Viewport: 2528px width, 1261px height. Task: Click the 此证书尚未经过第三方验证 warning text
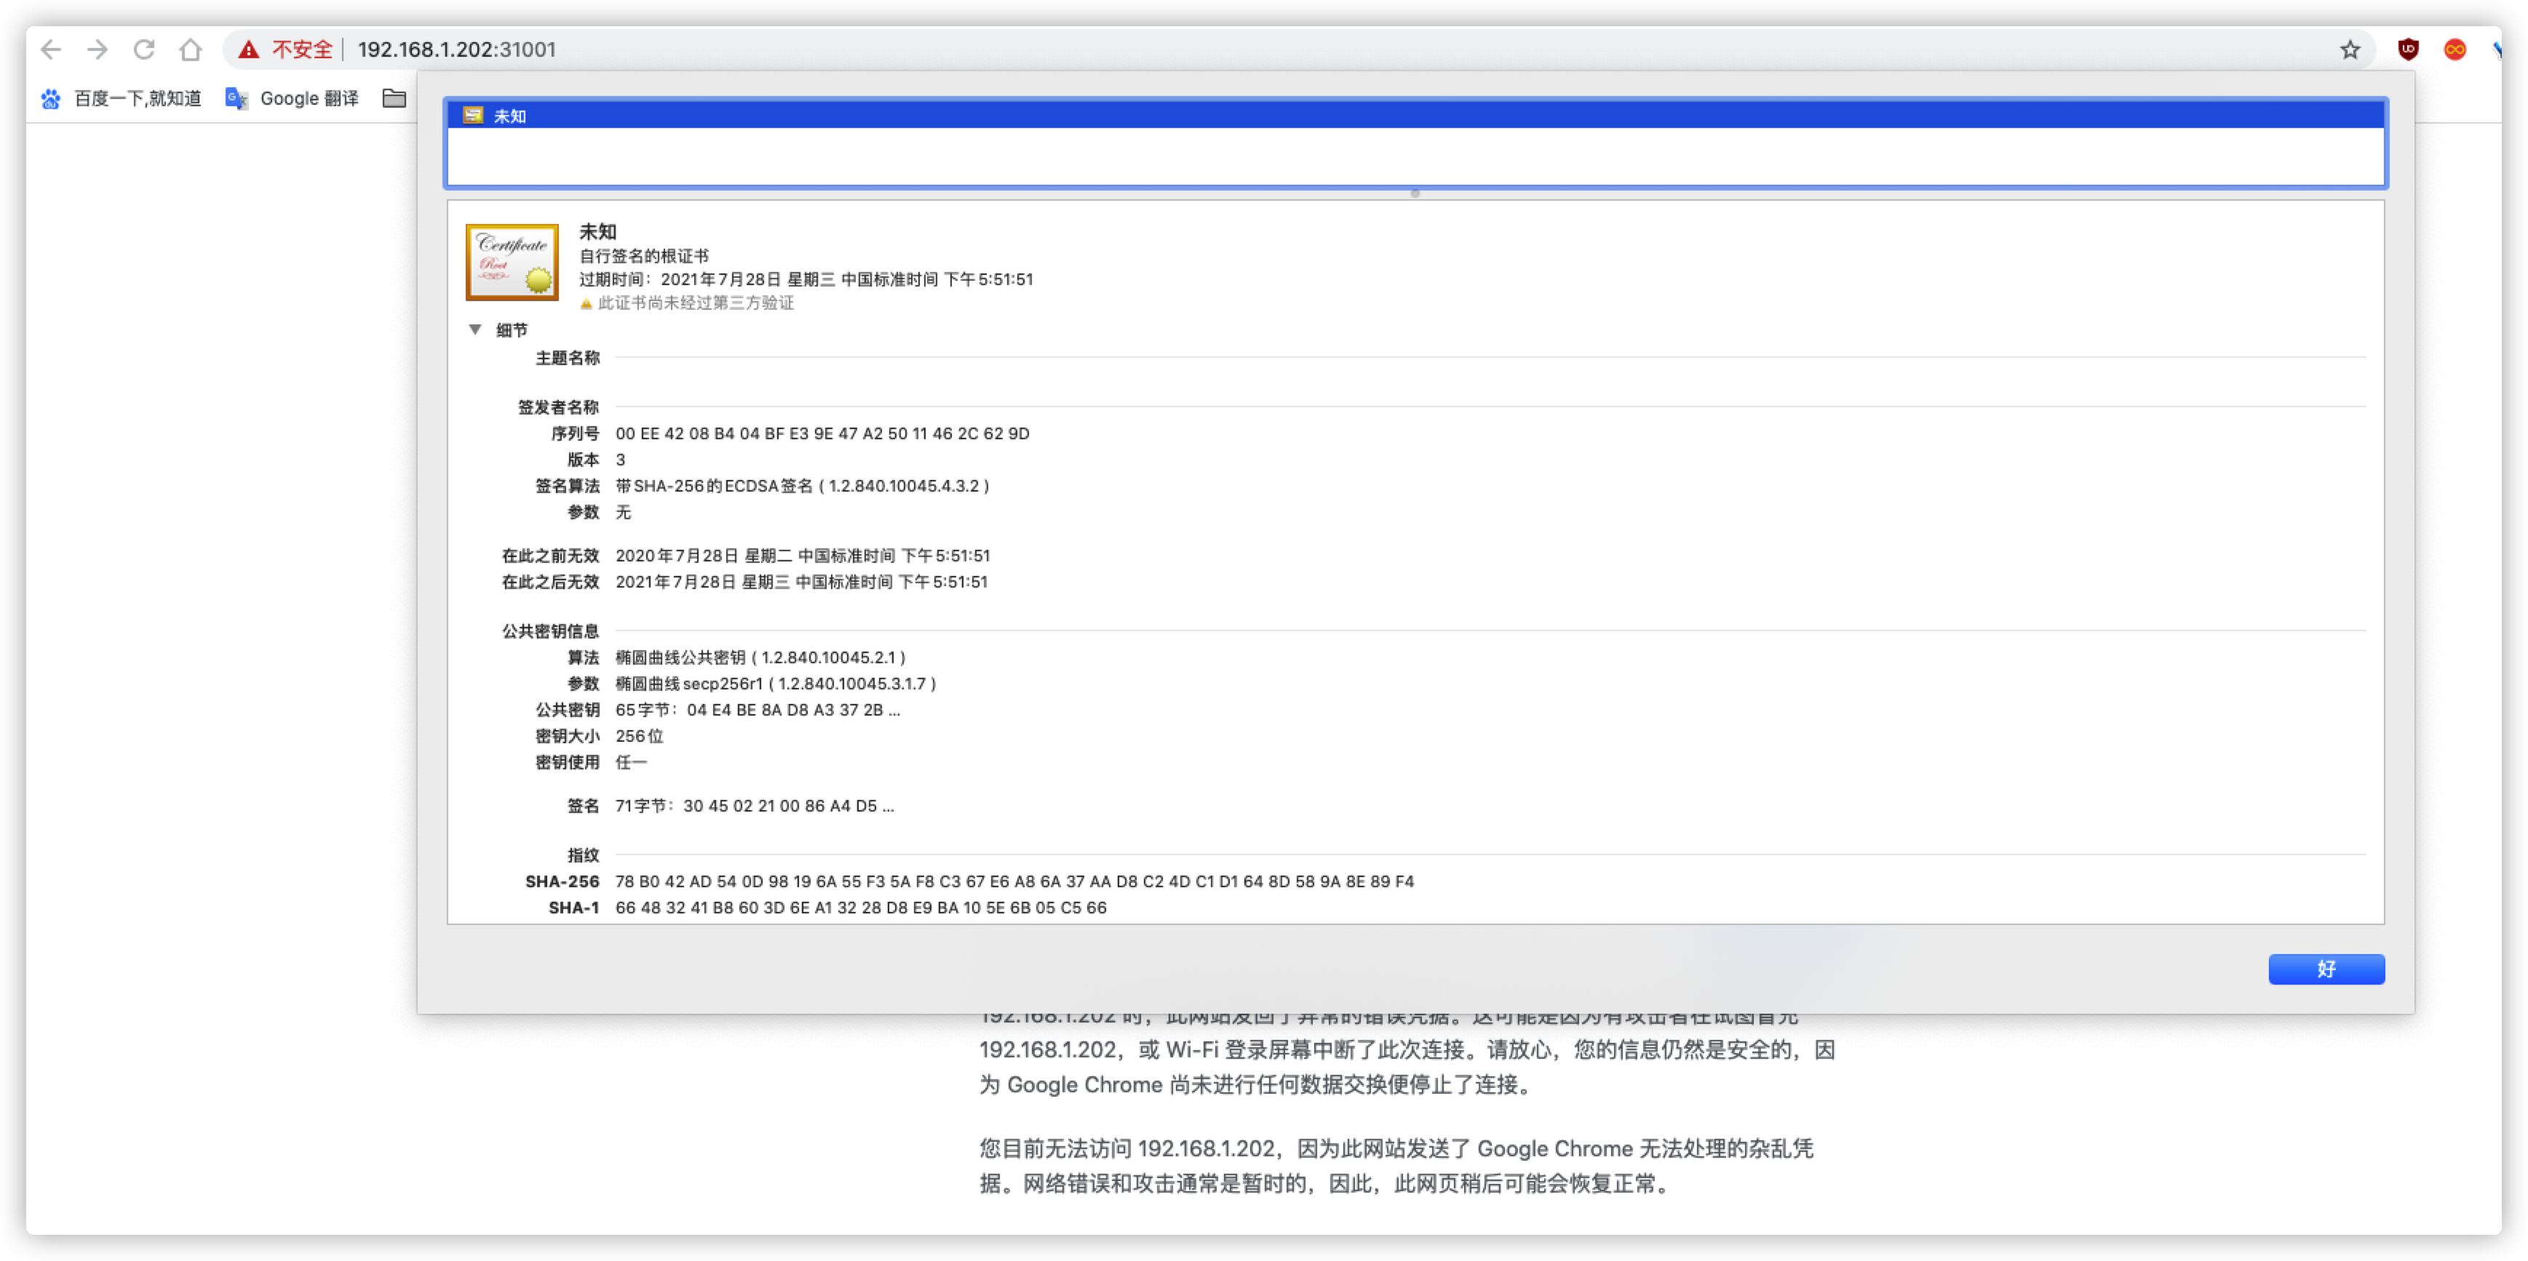pos(696,303)
